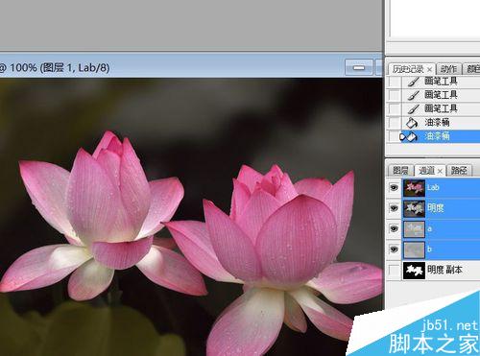Viewport: 480px width, 356px height.
Task: Click the Lab channel thumbnail
Action: pyautogui.click(x=414, y=187)
